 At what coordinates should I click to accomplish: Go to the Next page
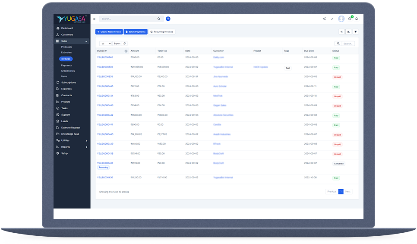[348, 192]
